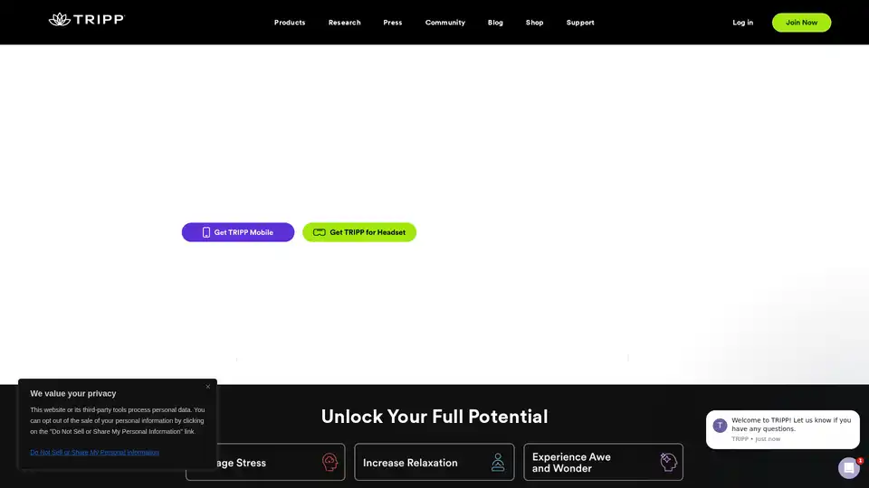This screenshot has height=488, width=869.
Task: Open the Shop link
Action: point(535,23)
